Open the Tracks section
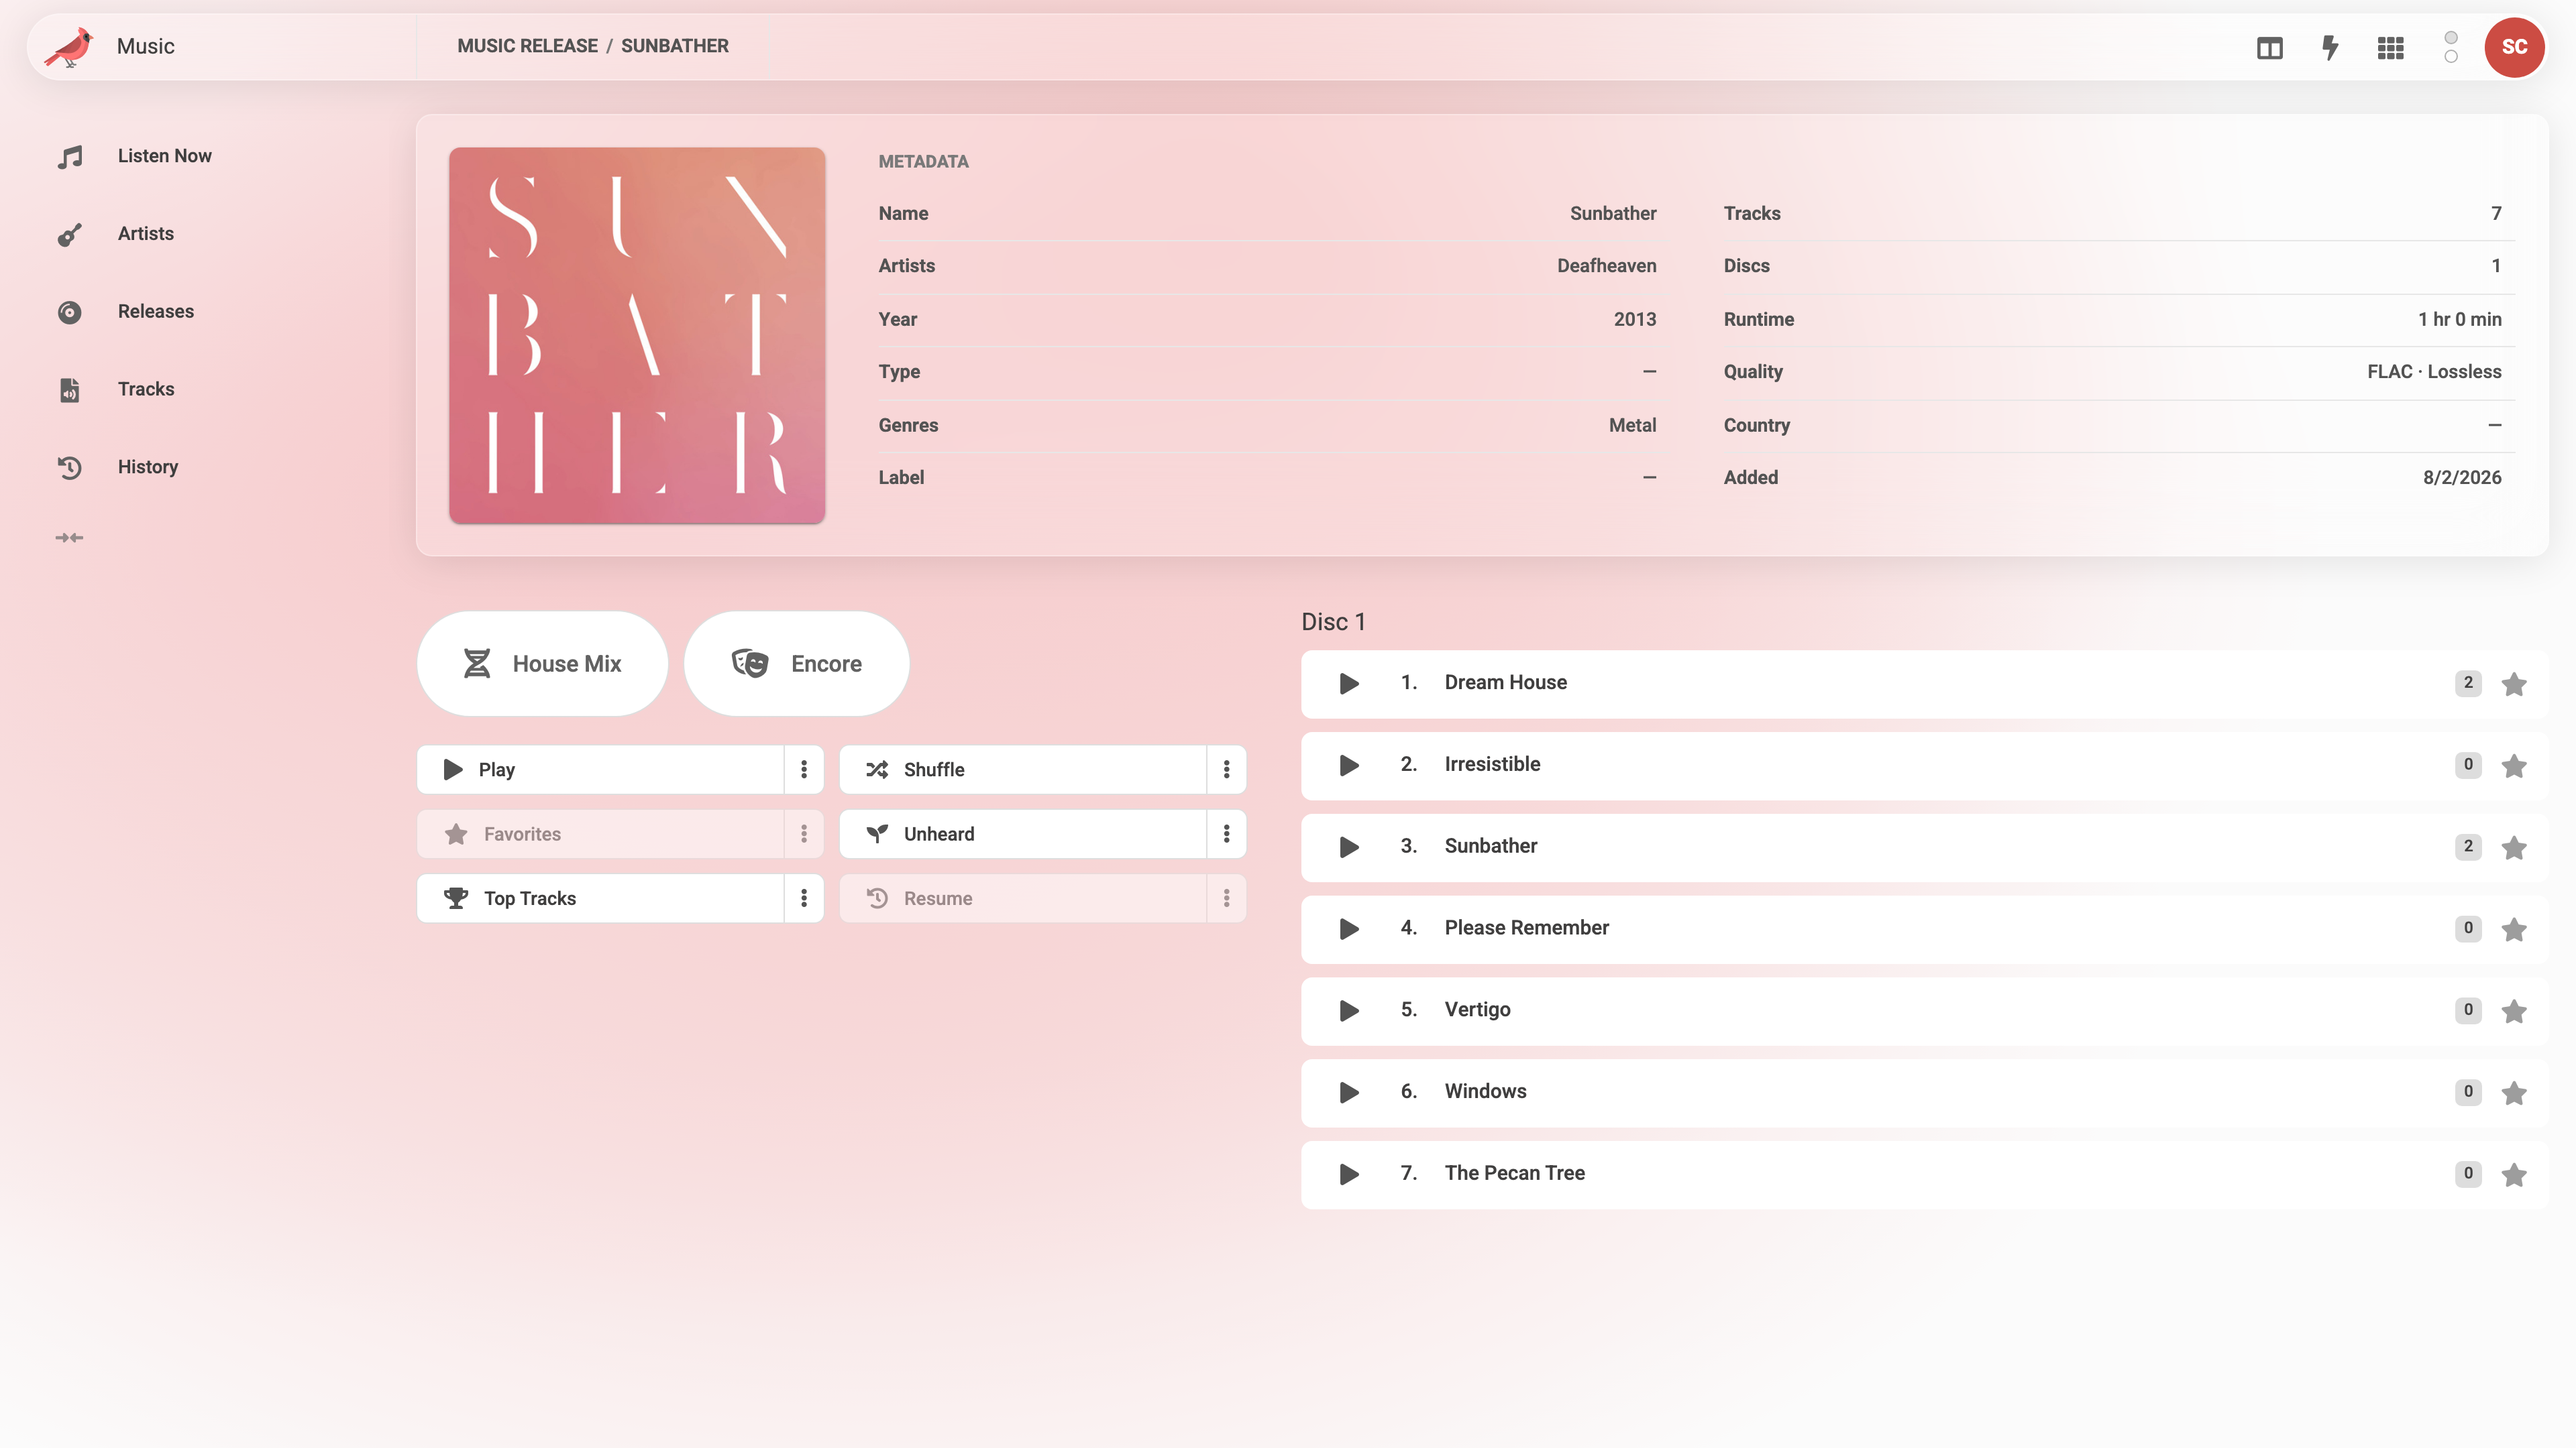 tap(146, 389)
